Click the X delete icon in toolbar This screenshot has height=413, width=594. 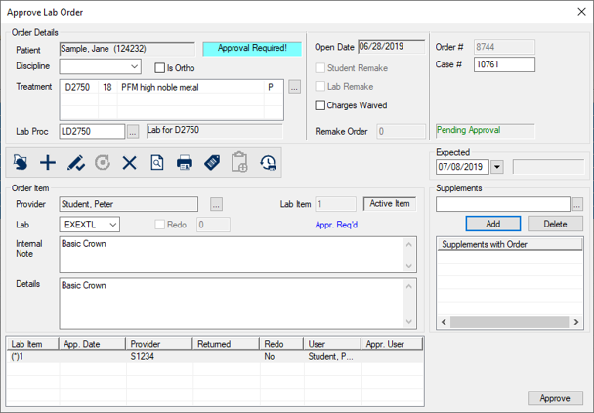(129, 163)
